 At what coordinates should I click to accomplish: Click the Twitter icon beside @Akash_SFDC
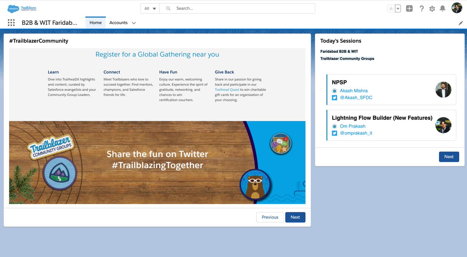click(334, 98)
